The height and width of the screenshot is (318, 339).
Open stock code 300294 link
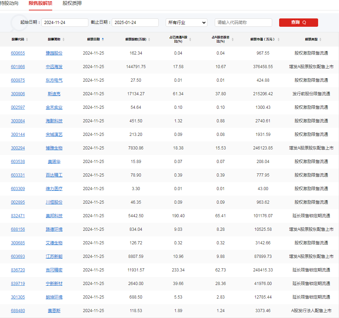tap(18, 148)
